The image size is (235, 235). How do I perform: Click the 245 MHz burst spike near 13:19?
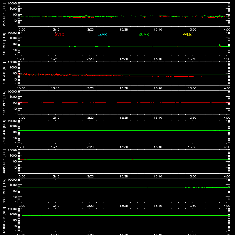86,16
